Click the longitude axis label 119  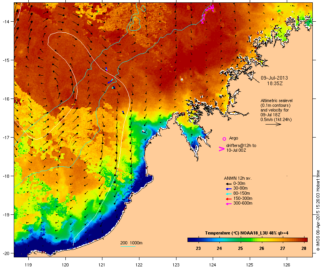[28, 265]
